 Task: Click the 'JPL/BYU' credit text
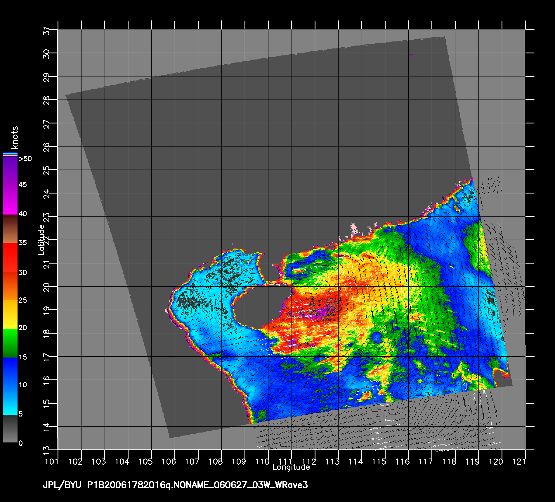tap(62, 485)
